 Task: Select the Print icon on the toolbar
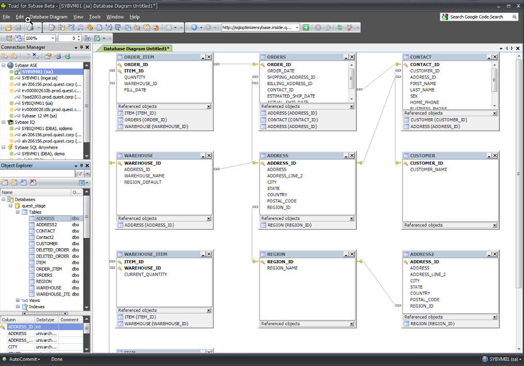tap(30, 27)
